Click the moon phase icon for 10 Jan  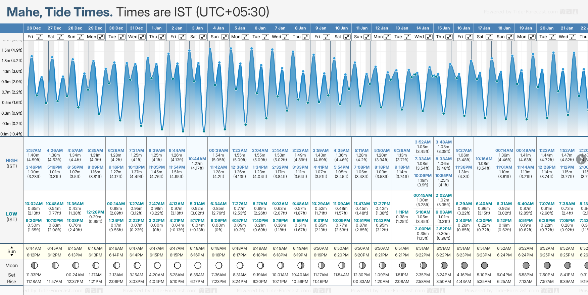(342, 265)
